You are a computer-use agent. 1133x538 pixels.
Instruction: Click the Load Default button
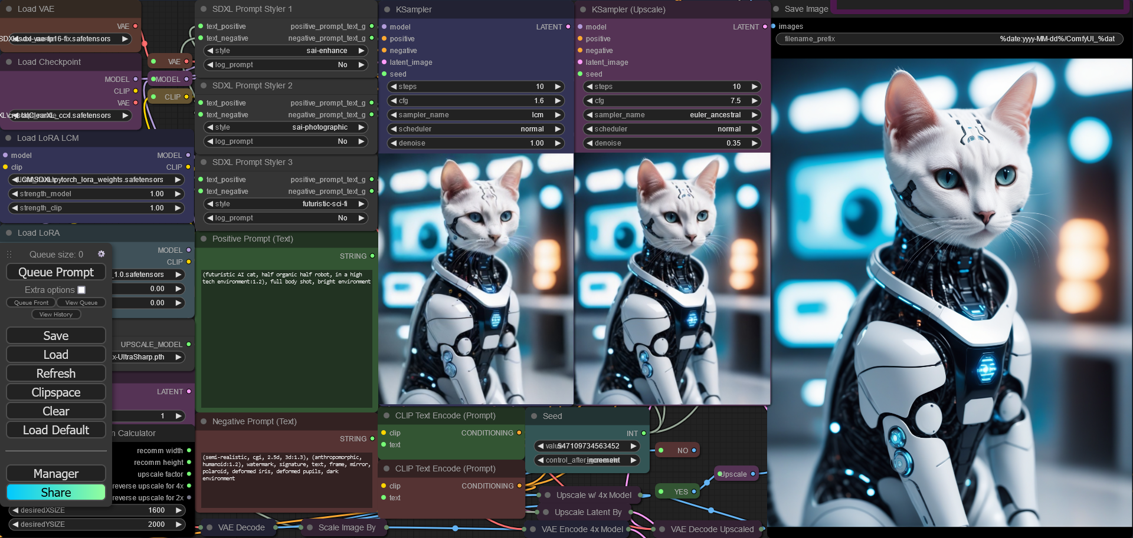(56, 430)
